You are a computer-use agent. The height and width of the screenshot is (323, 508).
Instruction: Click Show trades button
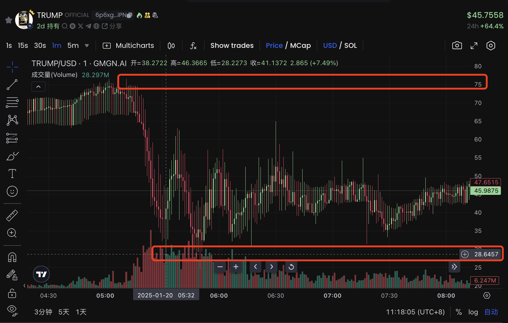[x=232, y=46]
